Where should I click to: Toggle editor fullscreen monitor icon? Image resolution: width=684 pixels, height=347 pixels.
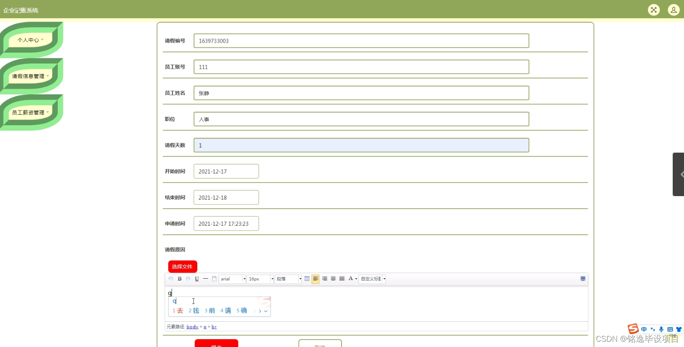[583, 279]
